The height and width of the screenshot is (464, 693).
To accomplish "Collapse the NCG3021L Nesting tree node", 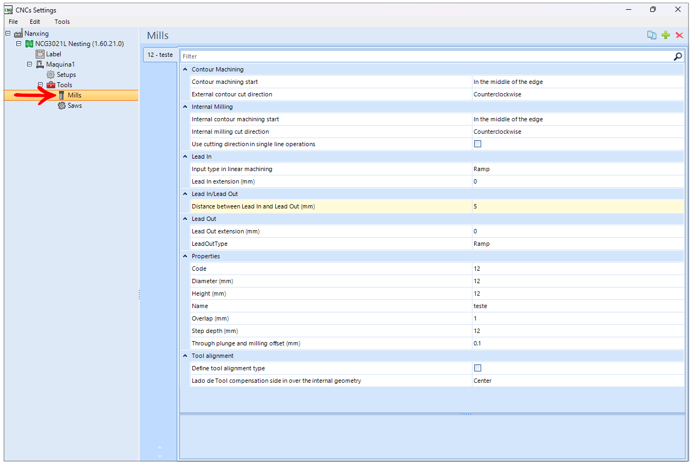I will pos(19,44).
